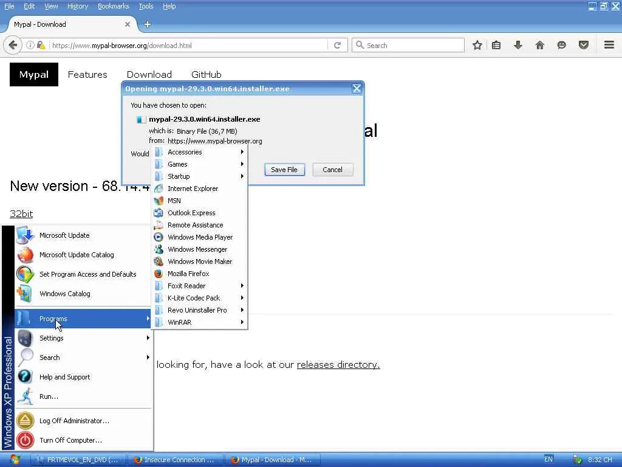This screenshot has height=467, width=622.
Task: Expand the Revo Uninstaller Pro submenu
Action: point(199,310)
